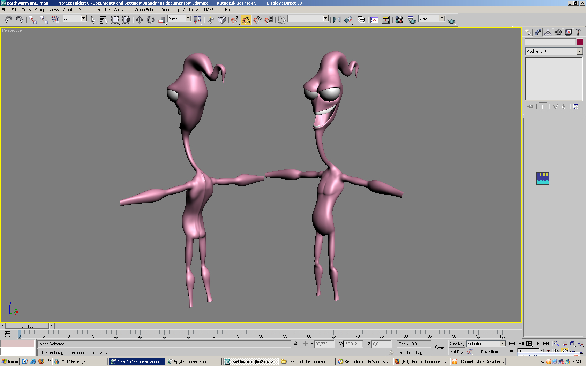The height and width of the screenshot is (366, 586).
Task: Switch to the Motion command panel tab
Action: click(x=558, y=32)
